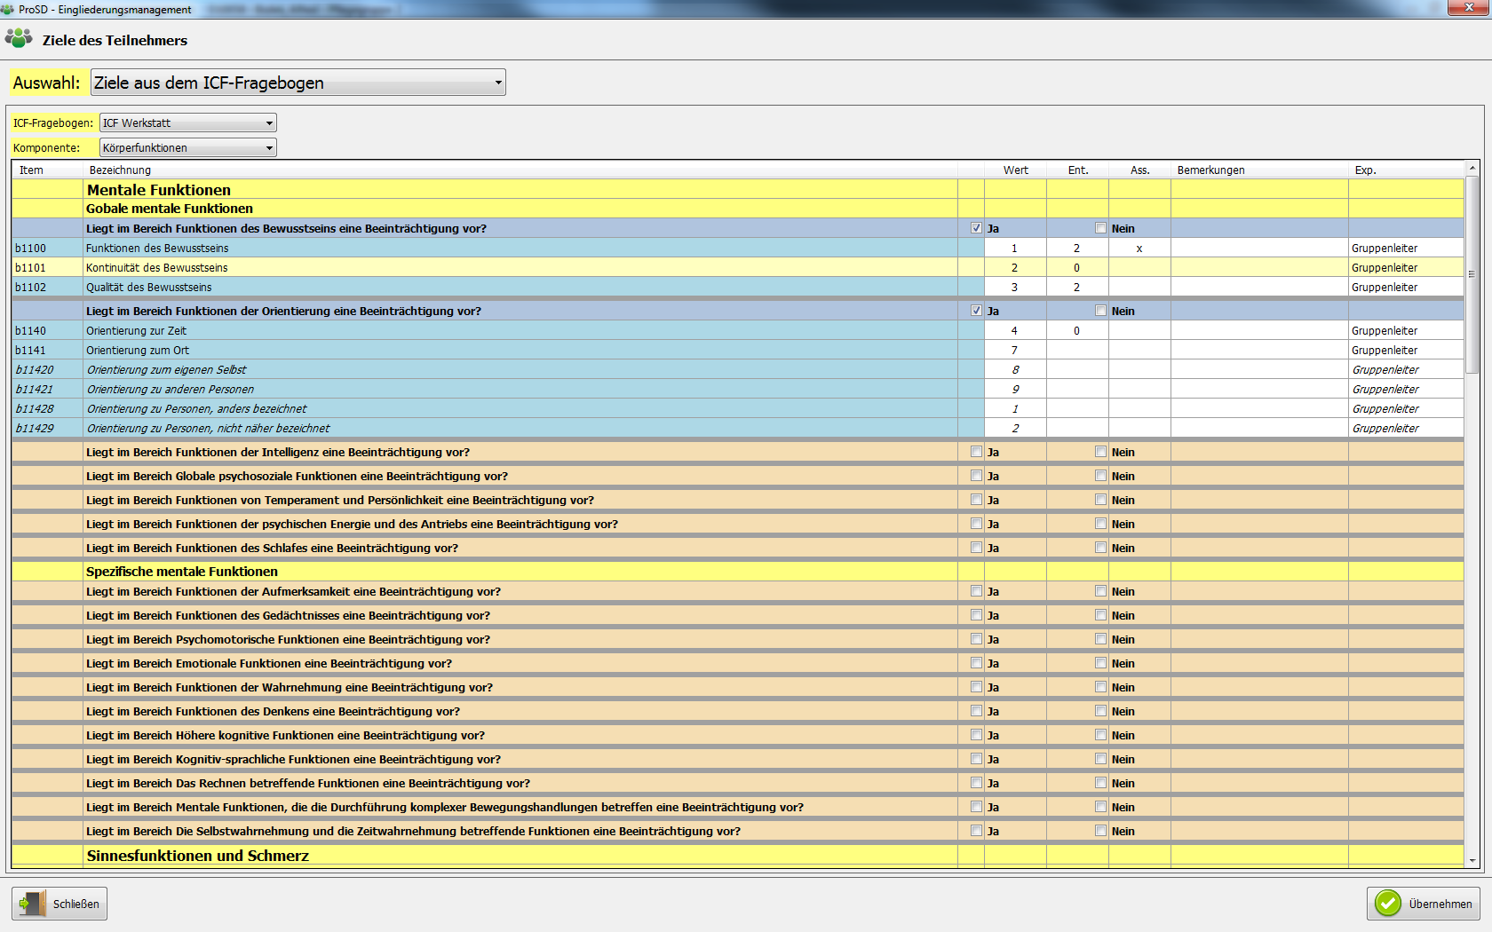Open the Auswahl dropdown
The width and height of the screenshot is (1492, 932).
(x=498, y=83)
